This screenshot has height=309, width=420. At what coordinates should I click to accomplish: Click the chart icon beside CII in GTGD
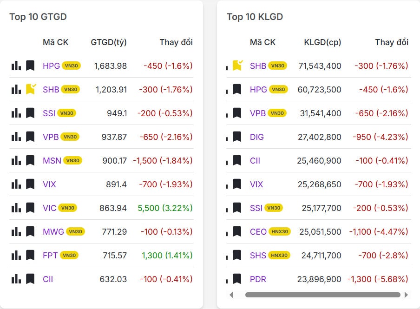[16, 279]
